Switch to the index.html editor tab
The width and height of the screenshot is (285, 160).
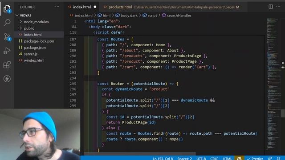(x=82, y=7)
